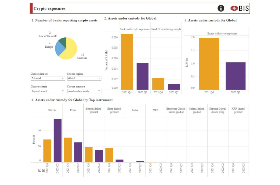The image size is (280, 185).
Task: Open the Choose measure dropdown
Action: pos(84,91)
